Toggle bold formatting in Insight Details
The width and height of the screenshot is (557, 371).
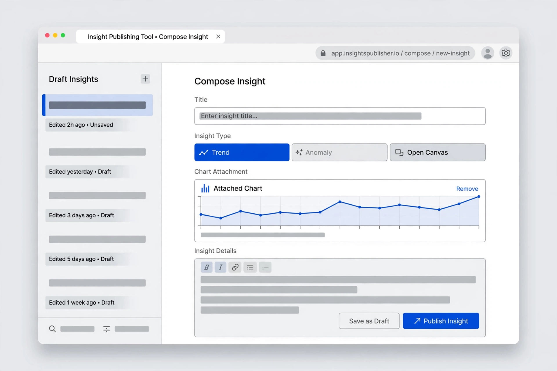point(207,267)
